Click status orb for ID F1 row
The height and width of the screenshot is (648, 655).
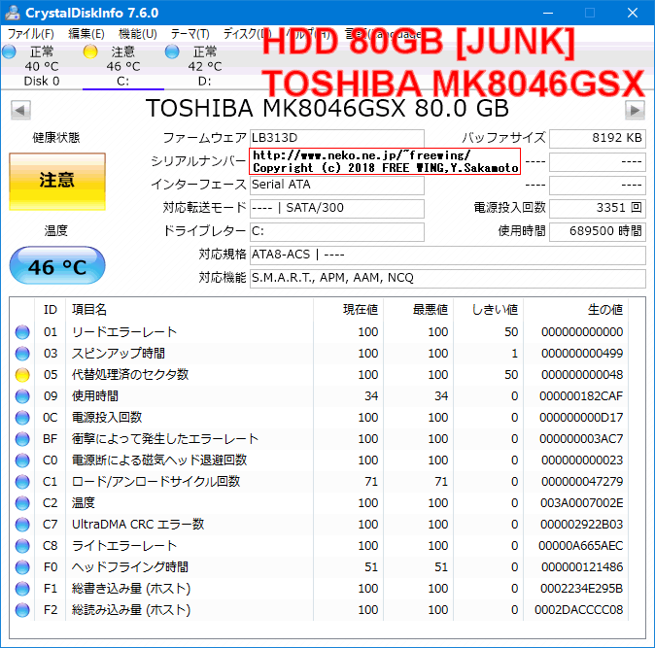coord(22,589)
